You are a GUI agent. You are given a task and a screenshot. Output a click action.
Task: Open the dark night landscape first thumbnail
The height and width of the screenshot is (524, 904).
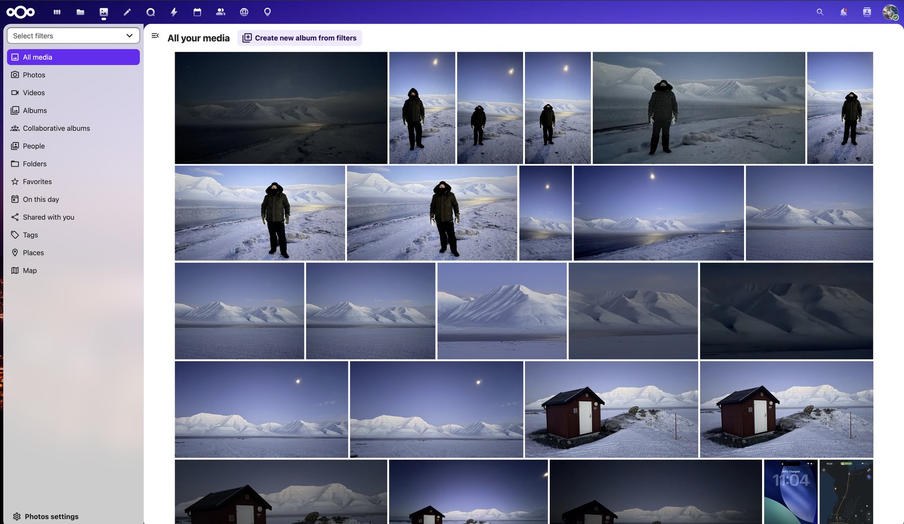tap(281, 108)
